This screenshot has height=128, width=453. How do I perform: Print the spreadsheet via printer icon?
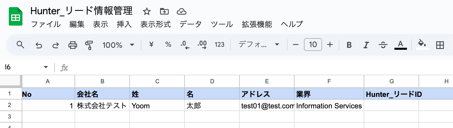73,45
